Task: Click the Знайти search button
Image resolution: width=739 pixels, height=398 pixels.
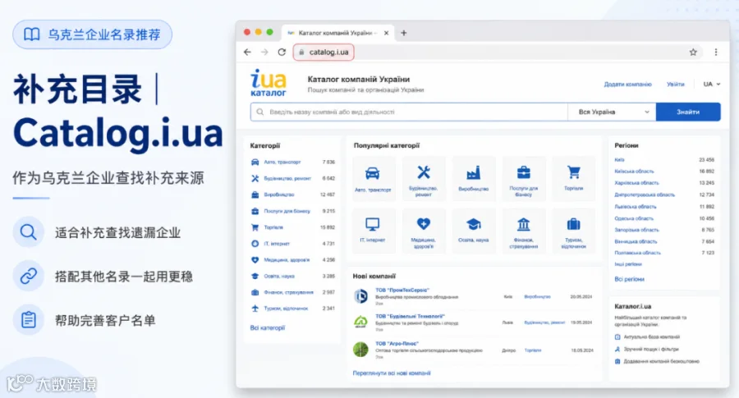Action: (x=688, y=112)
